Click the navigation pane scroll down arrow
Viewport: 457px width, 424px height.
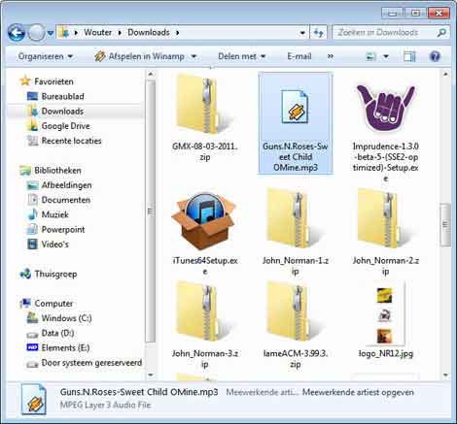pos(151,375)
